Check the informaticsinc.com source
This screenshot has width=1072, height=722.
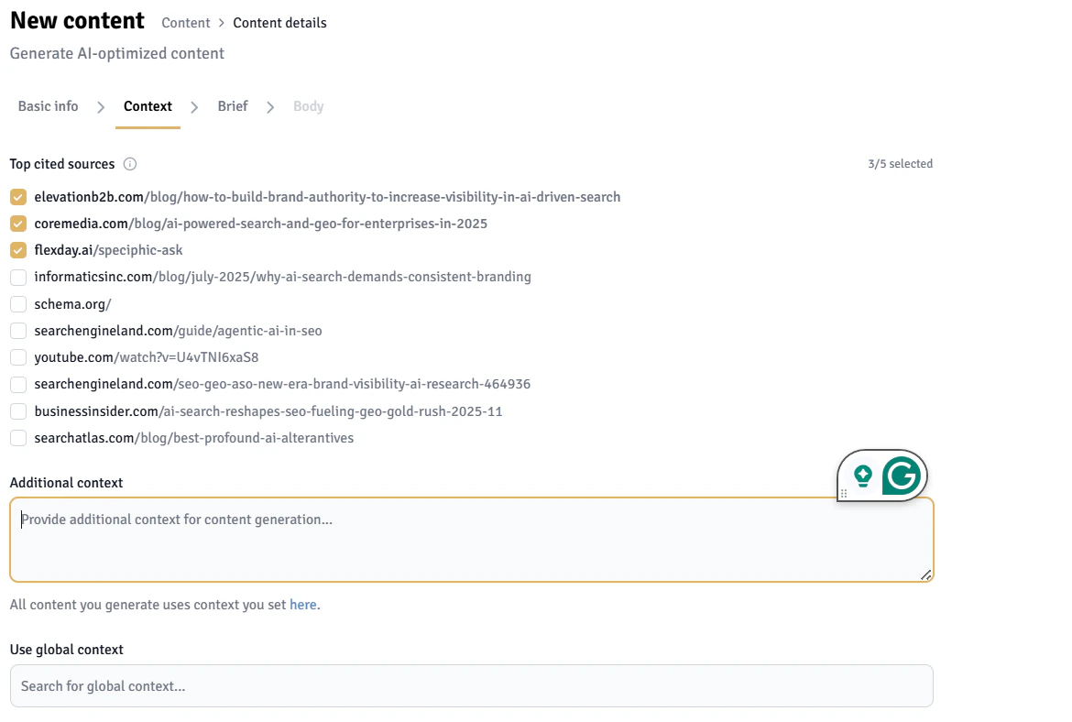(x=18, y=277)
